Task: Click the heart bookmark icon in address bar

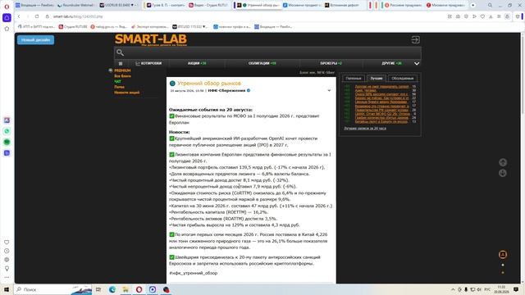Action: coord(482,16)
